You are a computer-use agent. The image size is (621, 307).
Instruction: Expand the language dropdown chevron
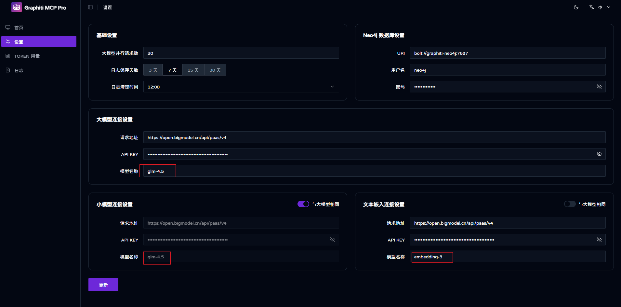(x=609, y=7)
